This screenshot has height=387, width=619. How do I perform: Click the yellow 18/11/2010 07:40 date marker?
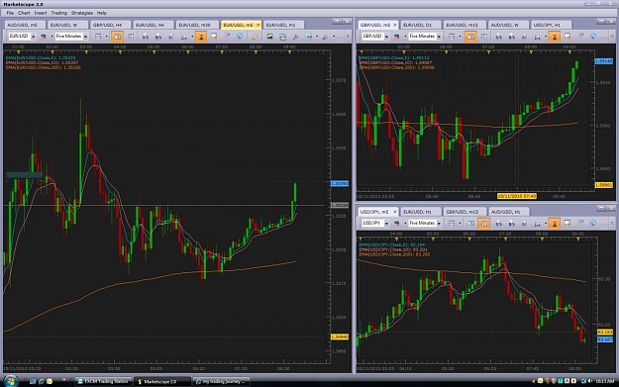click(517, 196)
